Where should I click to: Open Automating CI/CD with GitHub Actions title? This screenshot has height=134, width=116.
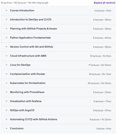[34, 119]
